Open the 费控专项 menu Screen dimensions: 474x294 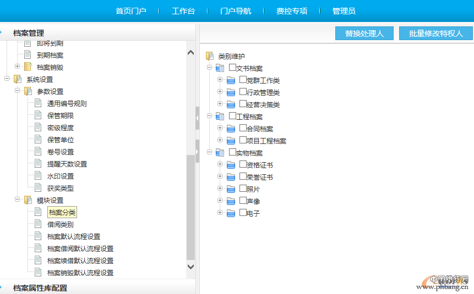click(x=292, y=11)
